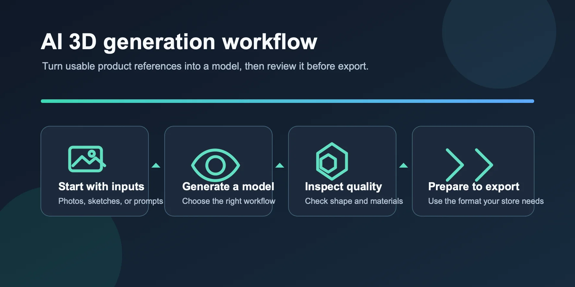Select the 'Inspect quality' heading
The image size is (575, 287).
pyautogui.click(x=344, y=187)
